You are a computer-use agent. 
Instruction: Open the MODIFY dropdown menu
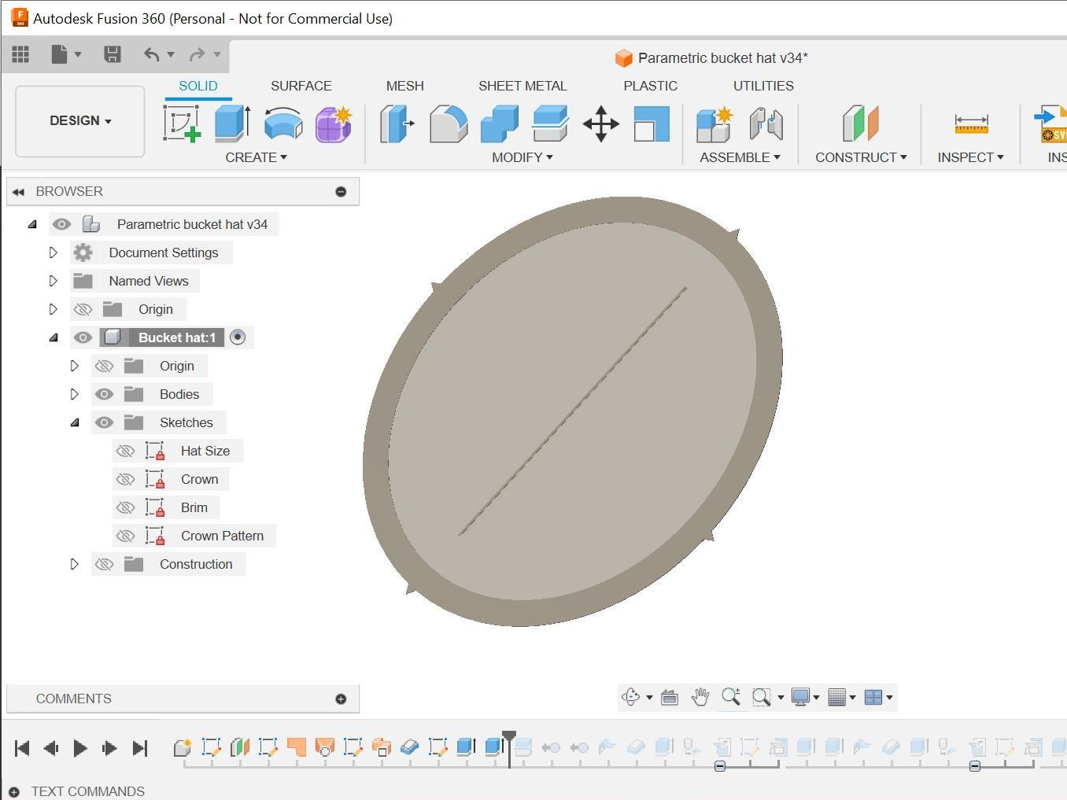pos(522,157)
